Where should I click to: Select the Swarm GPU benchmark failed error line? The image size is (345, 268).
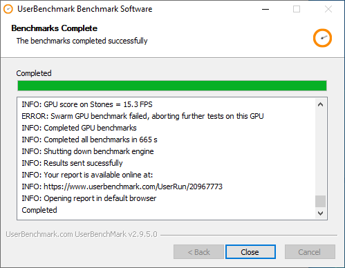[142, 116]
